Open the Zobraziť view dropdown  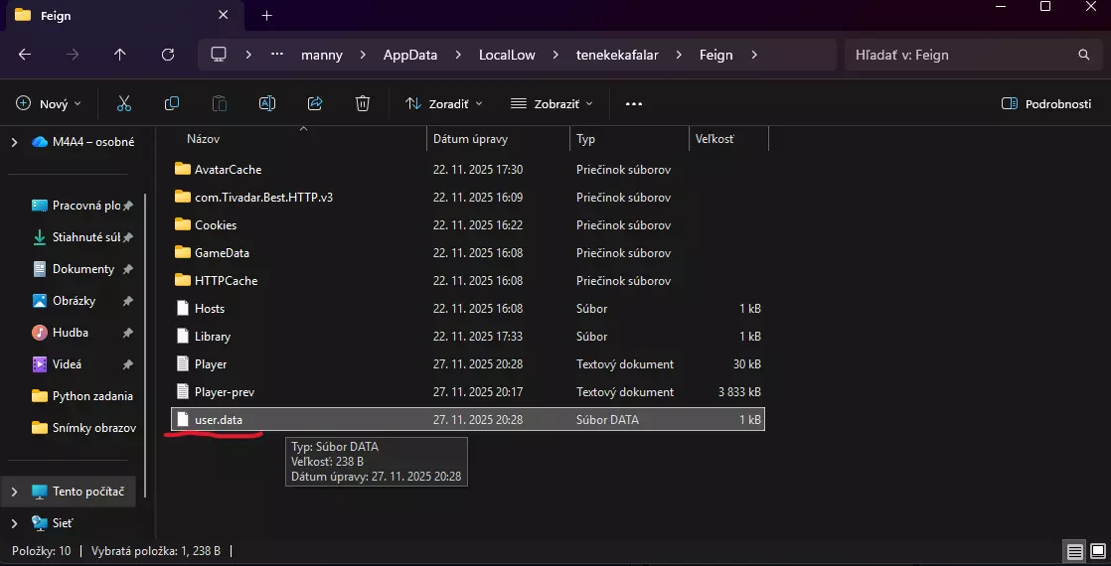point(552,103)
